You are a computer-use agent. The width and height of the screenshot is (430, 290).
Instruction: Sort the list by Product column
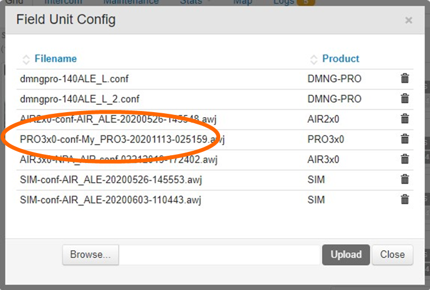[x=340, y=59]
